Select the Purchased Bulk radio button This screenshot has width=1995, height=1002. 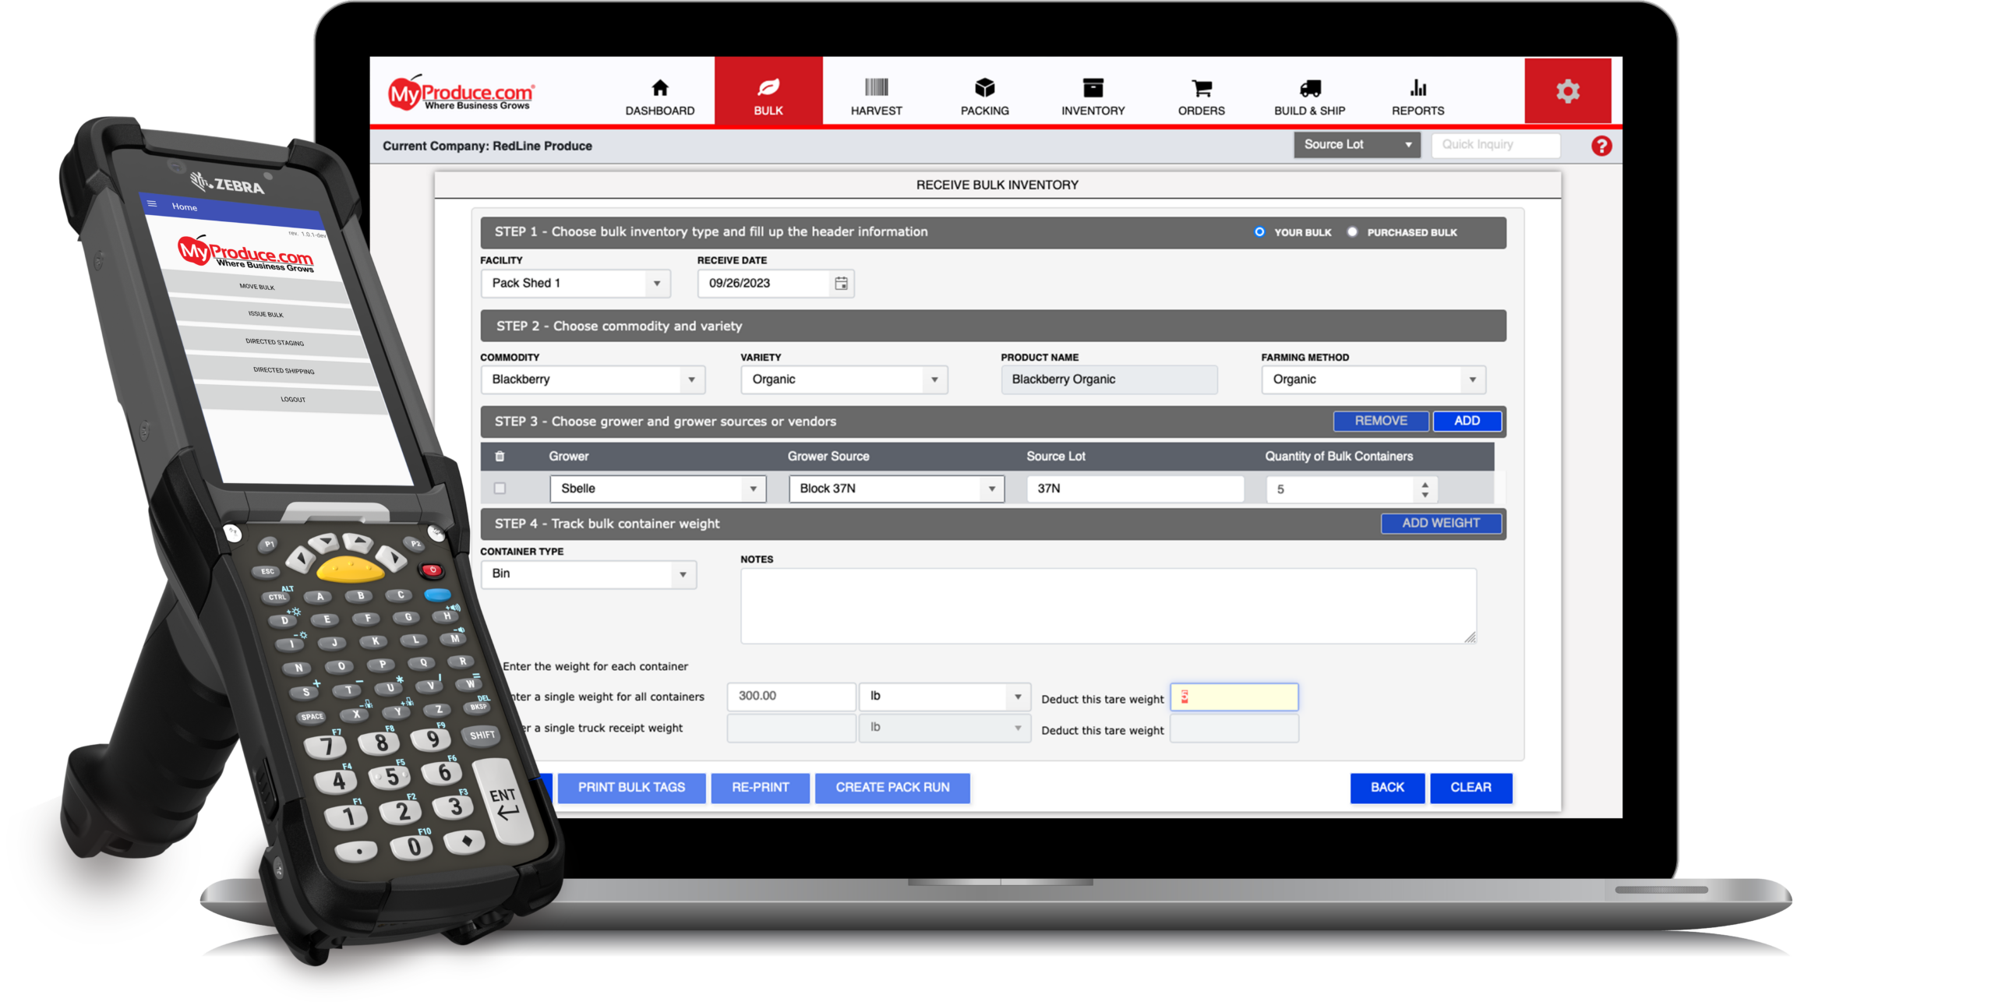(1352, 232)
